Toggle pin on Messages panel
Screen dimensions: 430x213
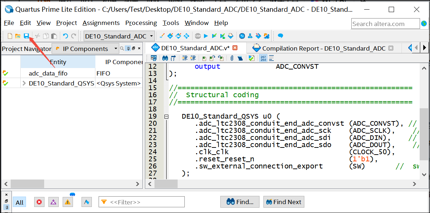[x=6, y=207]
